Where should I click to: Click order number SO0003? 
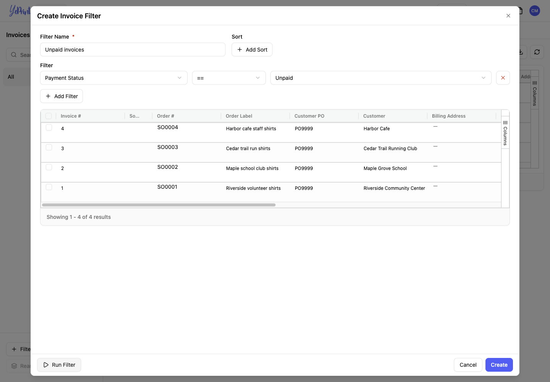[168, 147]
